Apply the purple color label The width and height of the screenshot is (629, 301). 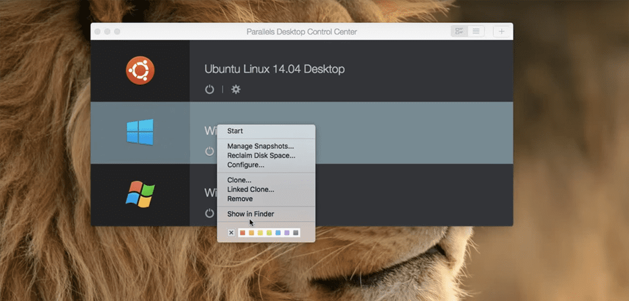[287, 233]
